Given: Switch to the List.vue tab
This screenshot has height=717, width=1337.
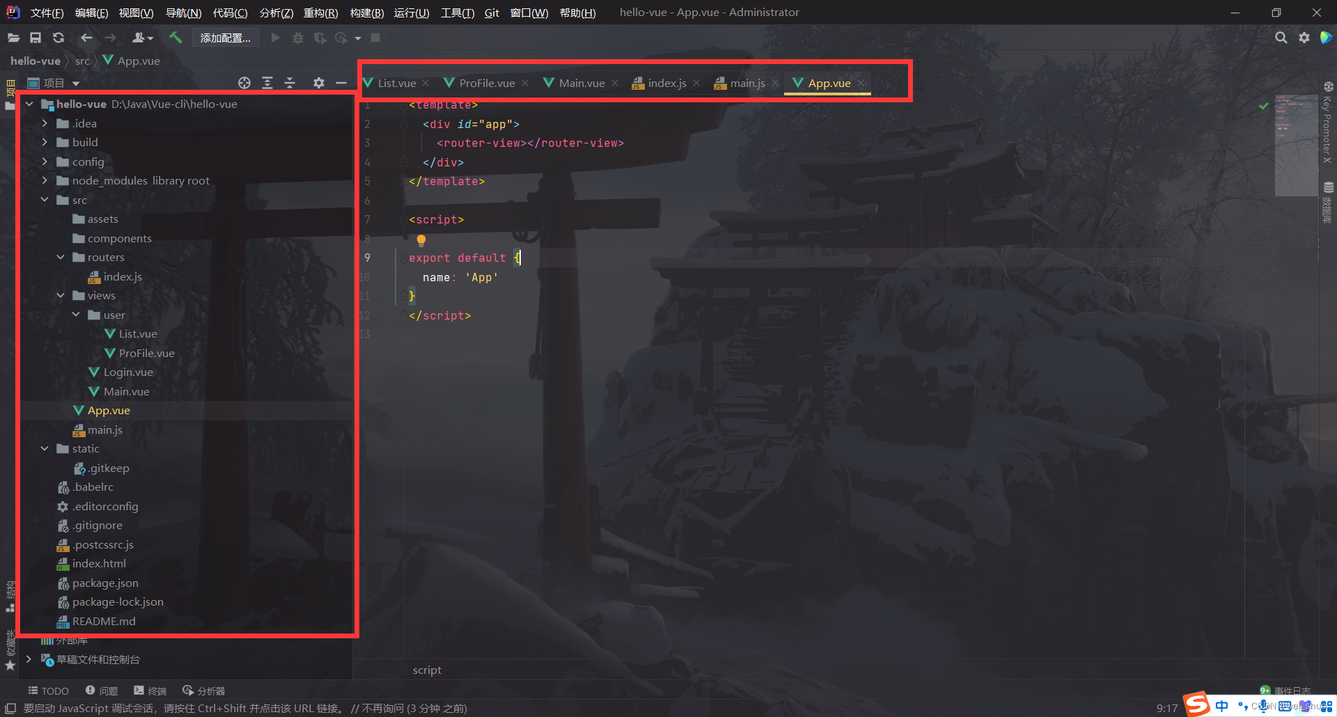Looking at the screenshot, I should click(396, 83).
